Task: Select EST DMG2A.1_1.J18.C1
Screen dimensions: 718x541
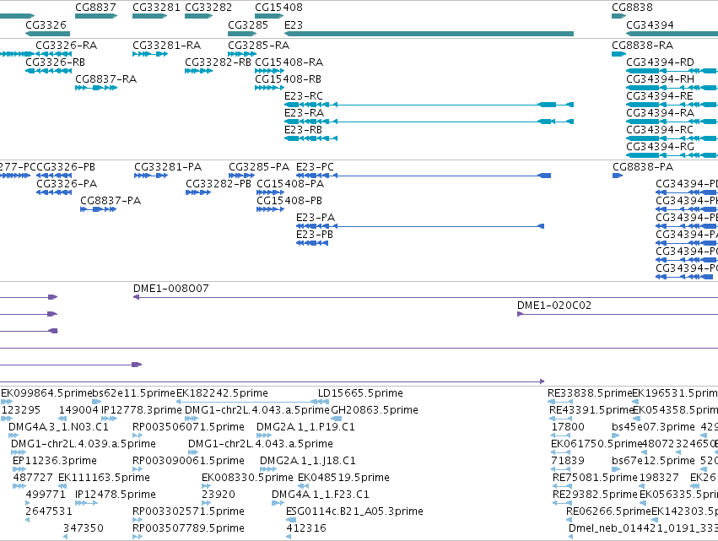Action: [x=267, y=469]
